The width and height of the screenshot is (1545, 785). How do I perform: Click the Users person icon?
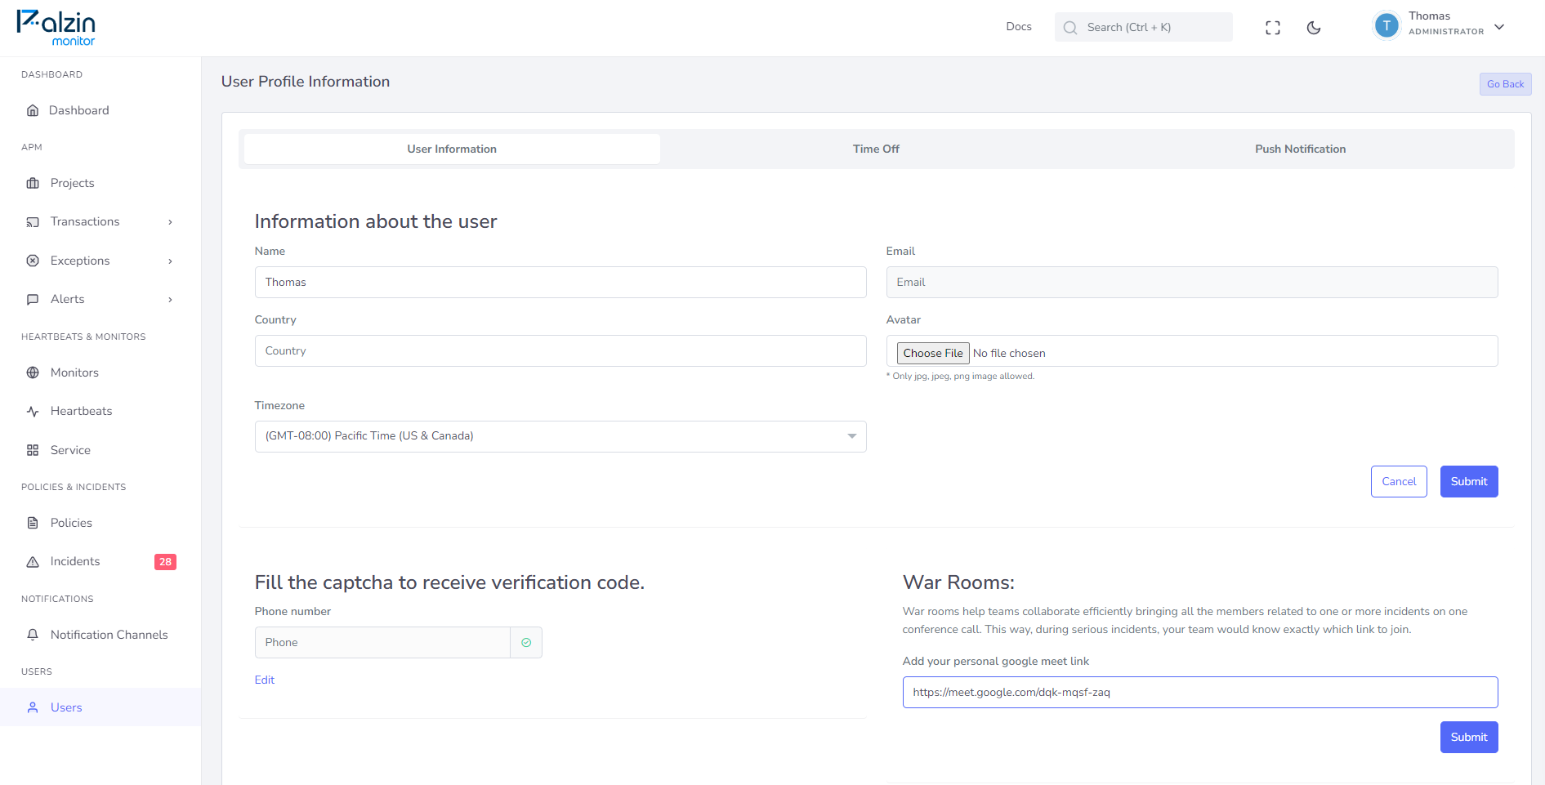(x=33, y=707)
